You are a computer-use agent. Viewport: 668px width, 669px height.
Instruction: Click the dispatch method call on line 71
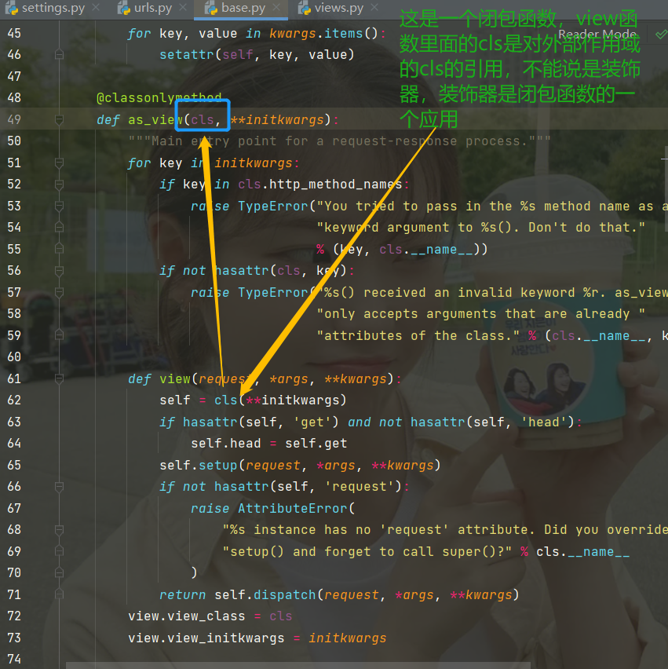tap(284, 594)
